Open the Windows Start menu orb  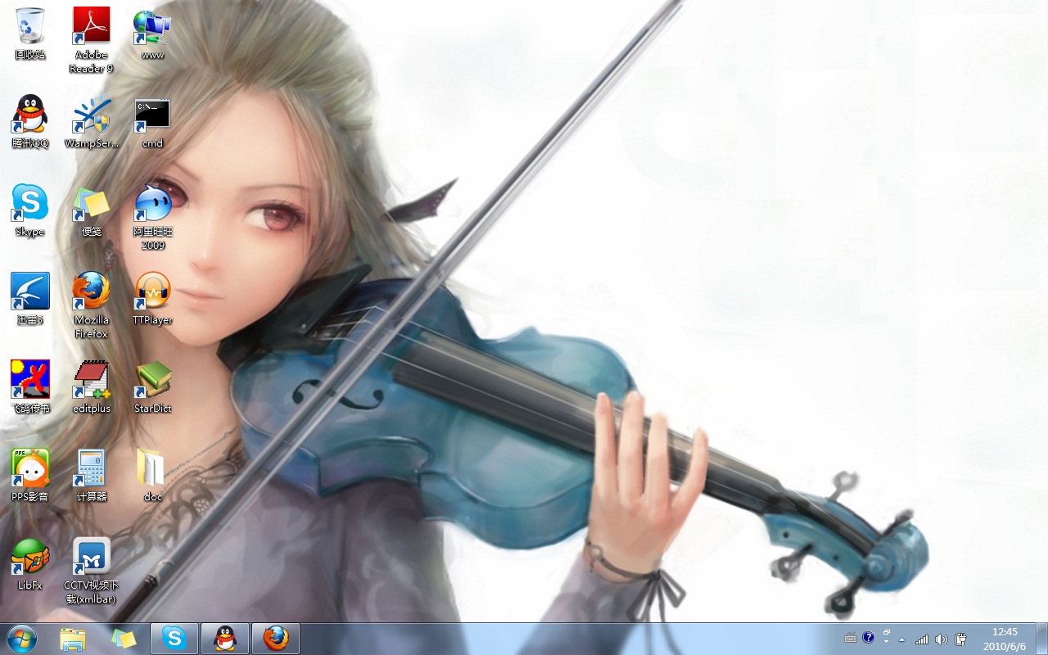21,639
